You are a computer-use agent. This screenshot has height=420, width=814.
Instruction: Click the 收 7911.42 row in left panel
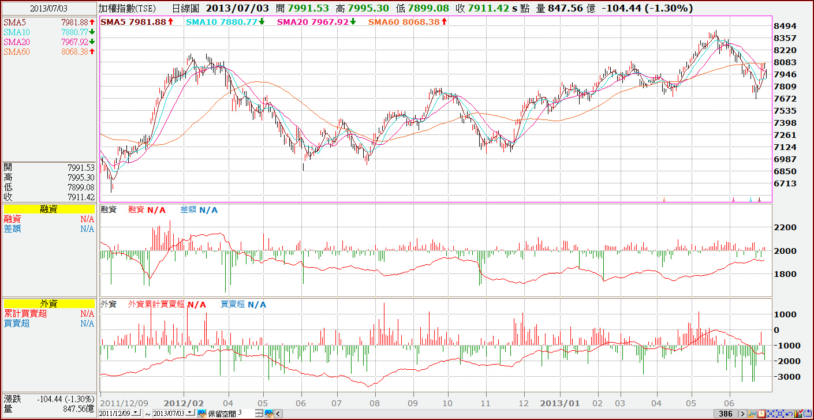[48, 197]
